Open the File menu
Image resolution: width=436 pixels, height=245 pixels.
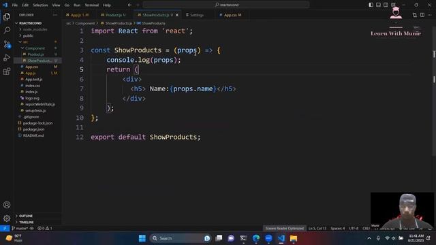click(15, 5)
